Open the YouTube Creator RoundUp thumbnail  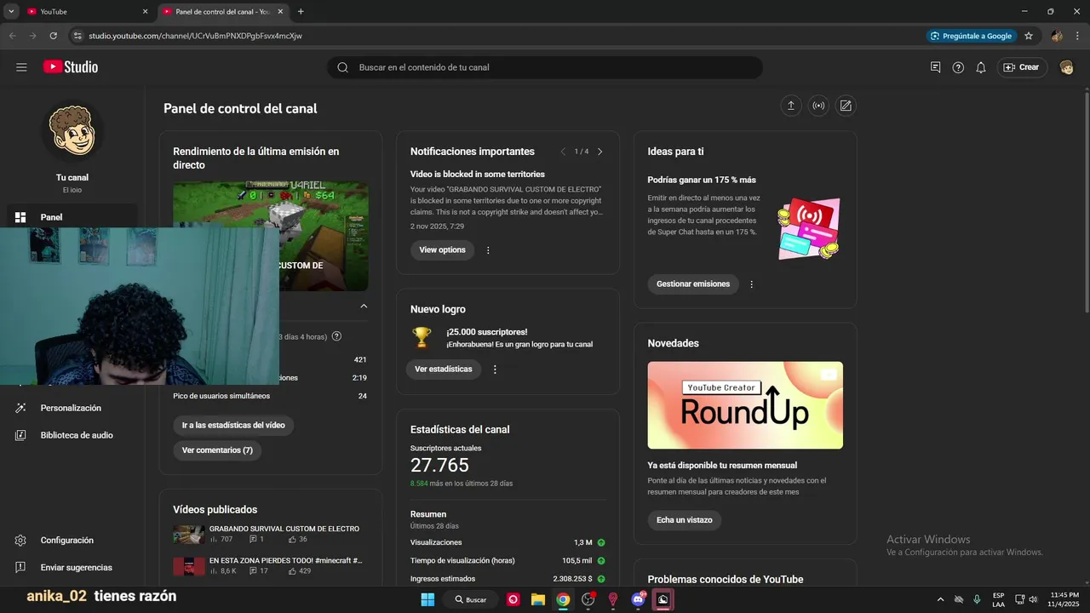pyautogui.click(x=745, y=405)
